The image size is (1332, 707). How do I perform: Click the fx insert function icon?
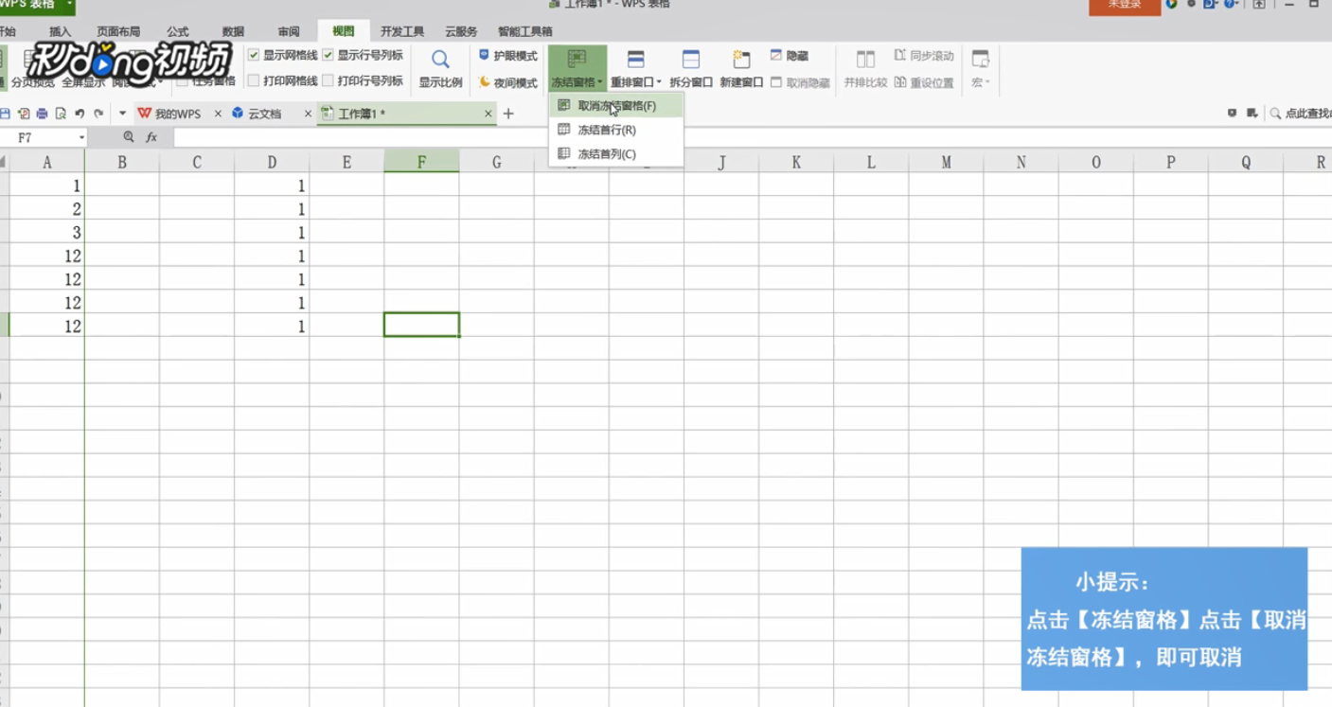click(x=151, y=137)
